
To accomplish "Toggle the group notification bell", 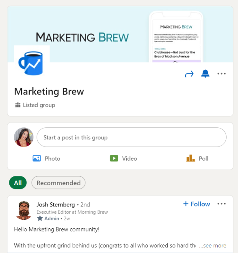I will (205, 74).
